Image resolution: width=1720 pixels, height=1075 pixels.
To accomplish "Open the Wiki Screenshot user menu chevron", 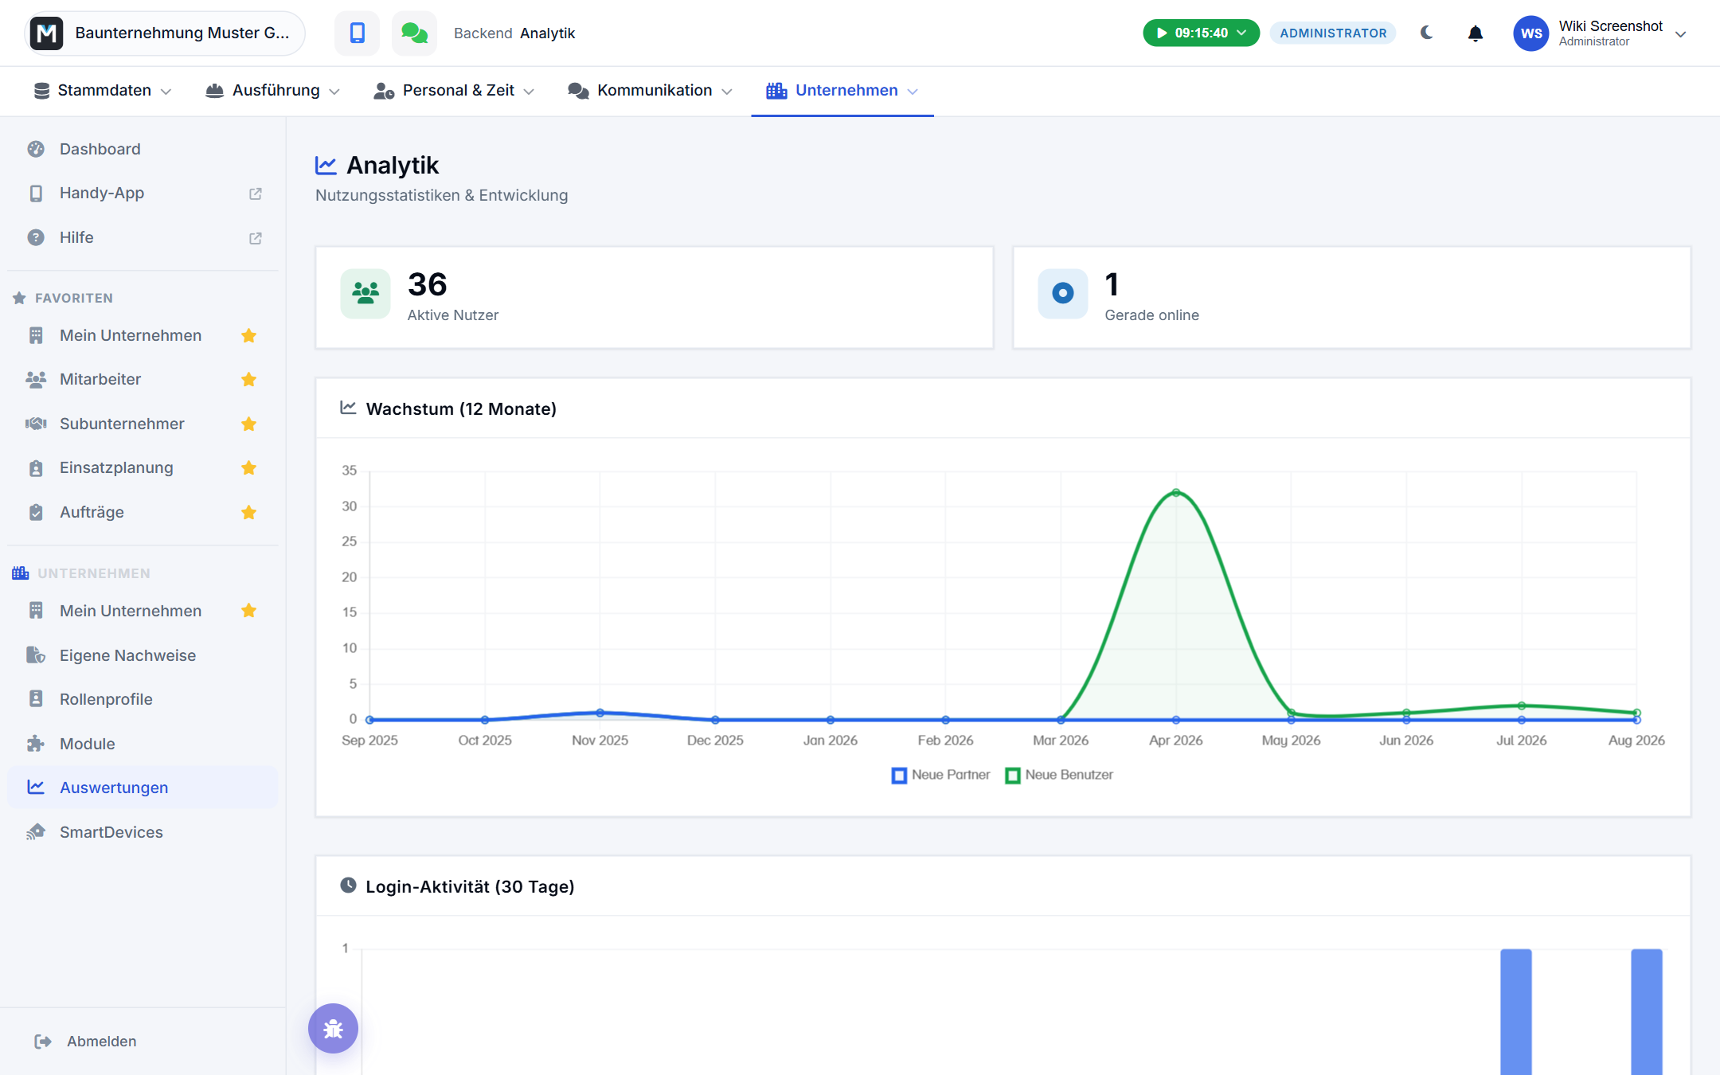I will (1681, 34).
